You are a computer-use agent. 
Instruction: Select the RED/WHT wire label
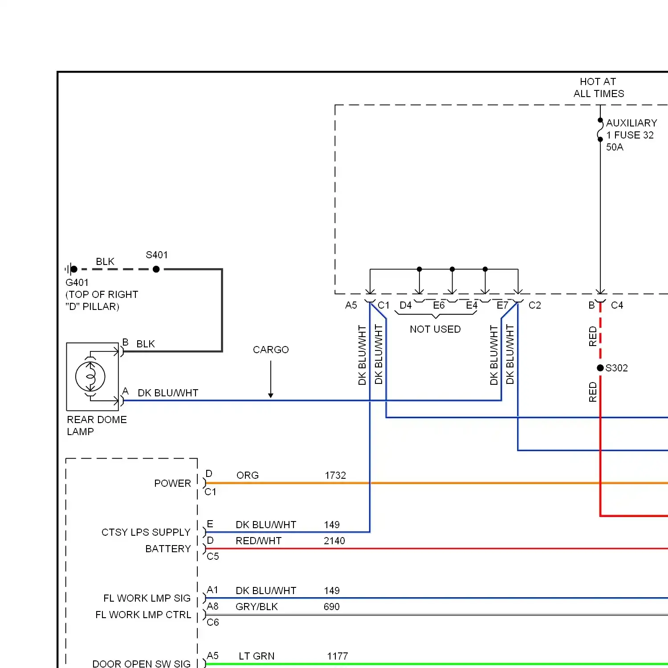[x=259, y=541]
